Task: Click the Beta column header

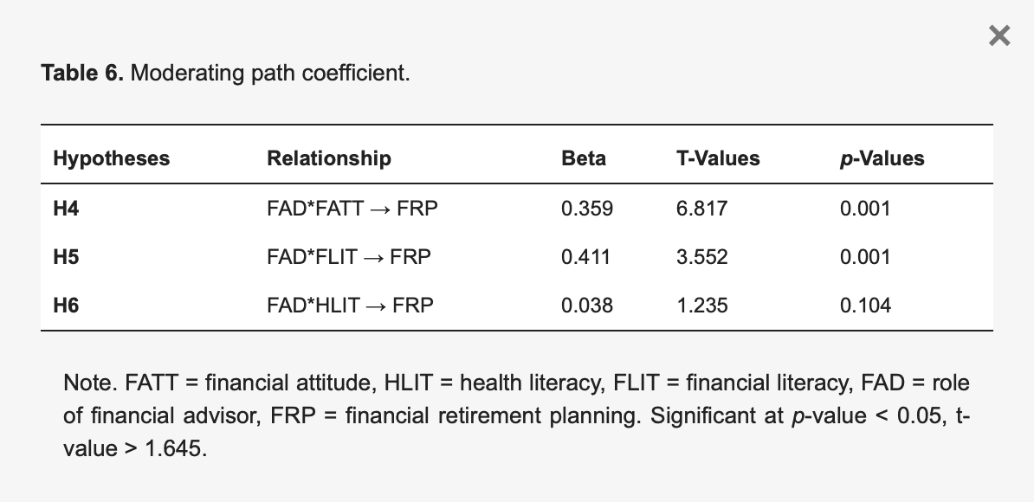Action: (x=583, y=158)
